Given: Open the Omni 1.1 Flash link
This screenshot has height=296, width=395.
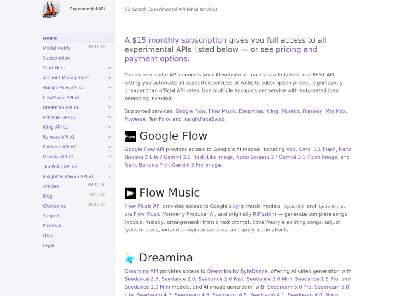Looking at the screenshot, I should point(317,150).
